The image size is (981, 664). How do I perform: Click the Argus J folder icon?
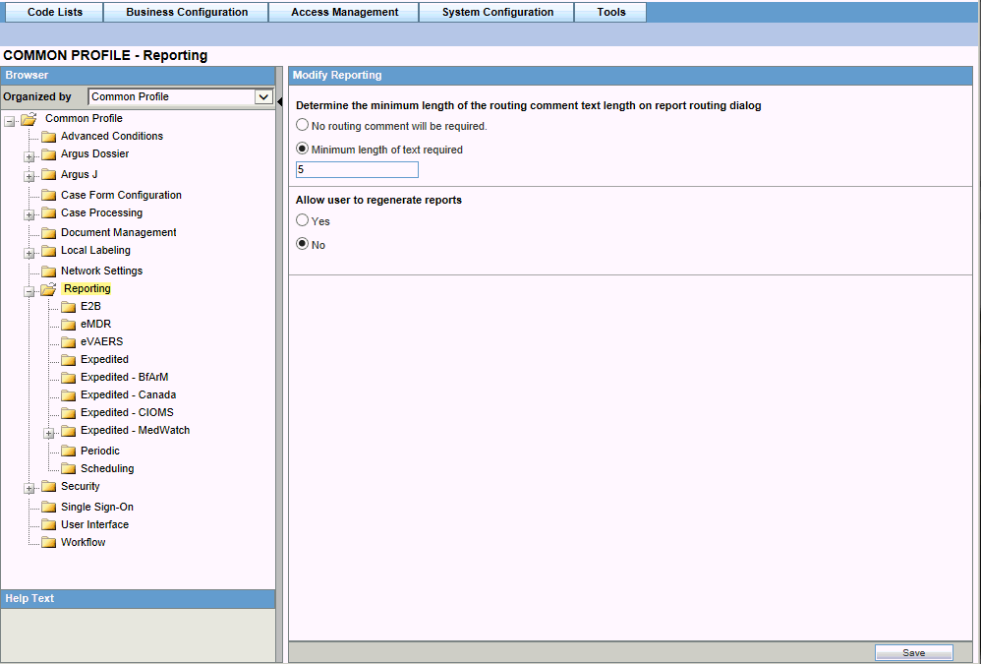tap(49, 174)
